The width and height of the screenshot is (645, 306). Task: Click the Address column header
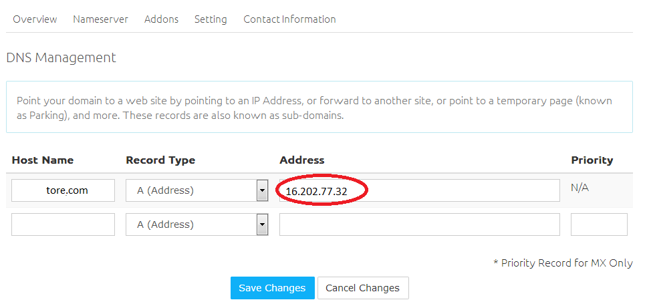click(x=301, y=160)
